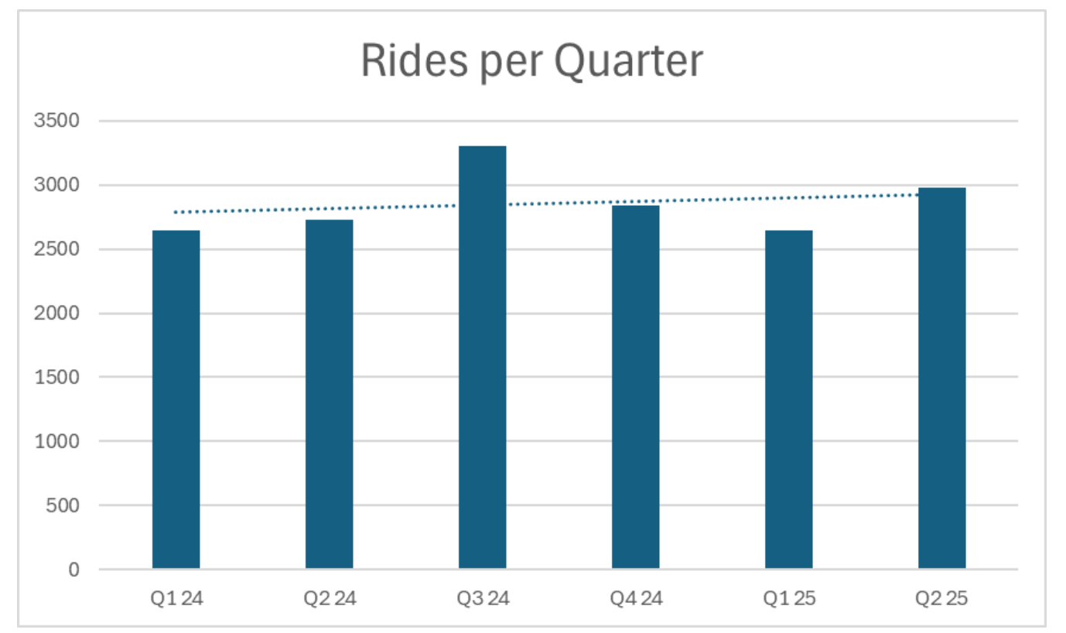1066x633 pixels.
Task: Select the Q4 24 bar
Action: click(635, 387)
